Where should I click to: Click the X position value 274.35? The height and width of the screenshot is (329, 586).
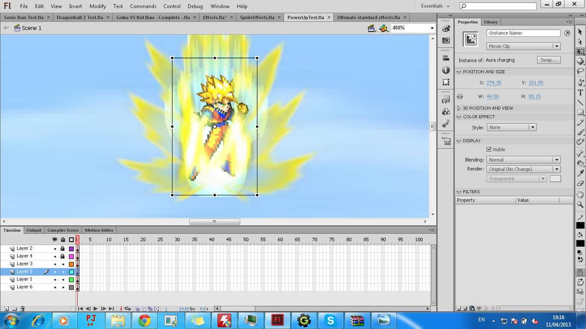click(494, 83)
